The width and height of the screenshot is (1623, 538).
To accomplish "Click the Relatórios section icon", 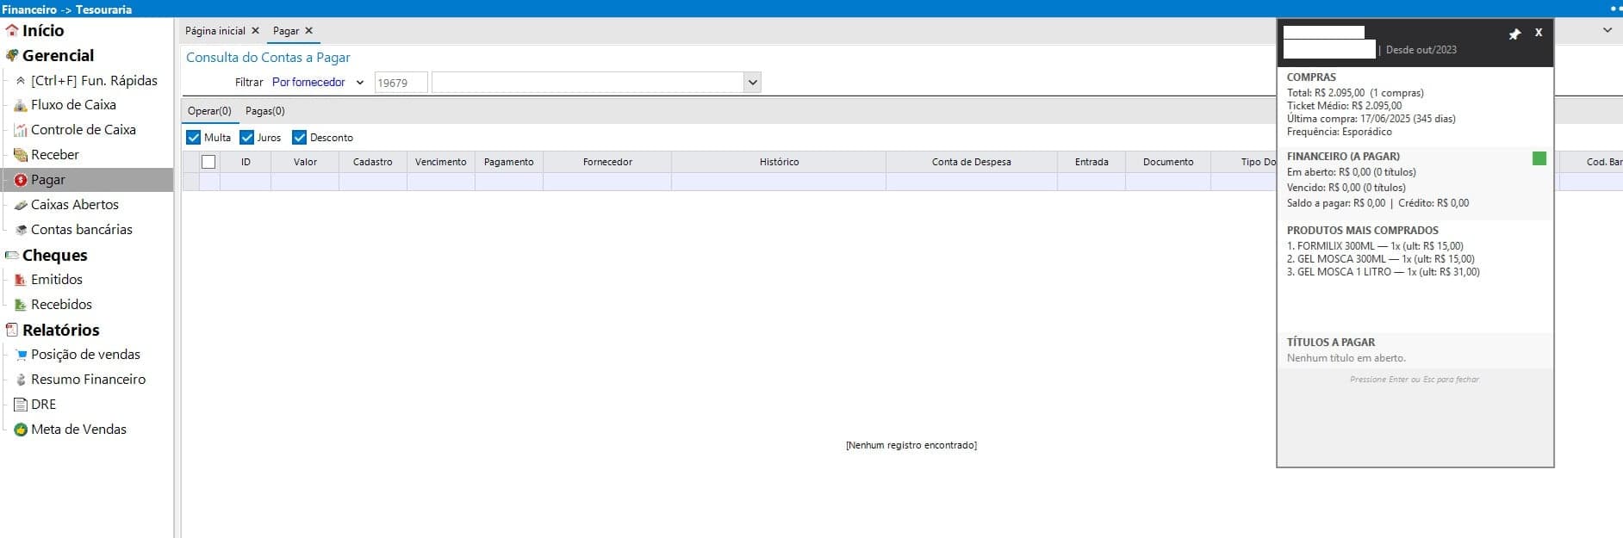I will pos(12,330).
